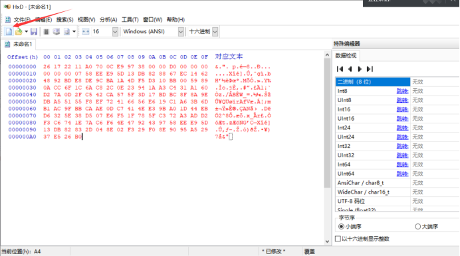Expand the disk image toolbar arrow

point(74,32)
